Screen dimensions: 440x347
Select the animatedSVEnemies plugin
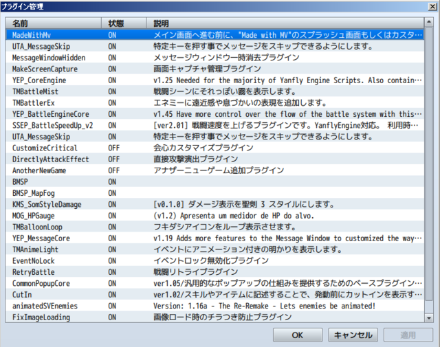214,306
